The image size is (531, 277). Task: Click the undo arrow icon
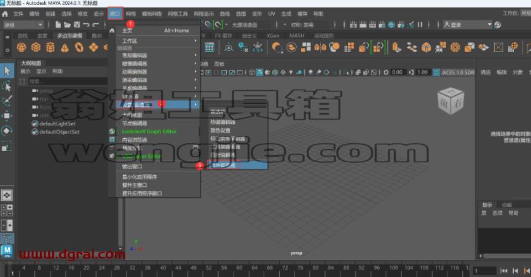pos(87,25)
